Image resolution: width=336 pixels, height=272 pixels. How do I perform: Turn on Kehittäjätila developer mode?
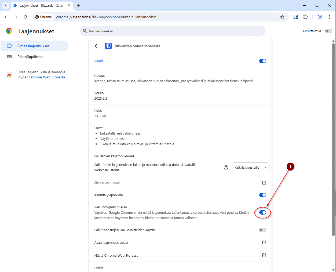click(329, 31)
